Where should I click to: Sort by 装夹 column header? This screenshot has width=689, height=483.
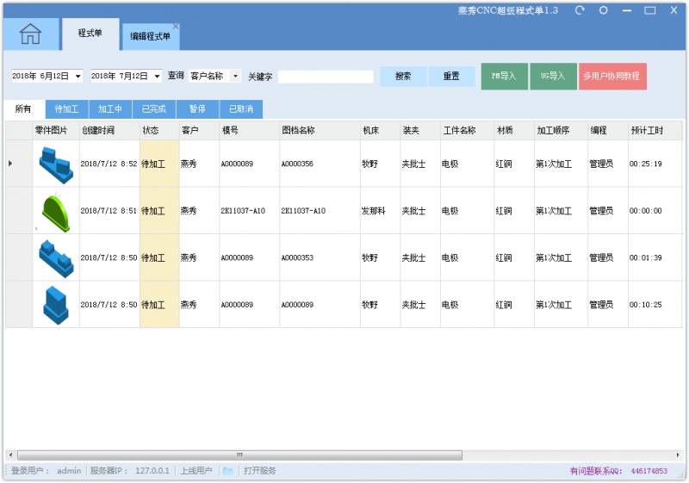(x=420, y=130)
